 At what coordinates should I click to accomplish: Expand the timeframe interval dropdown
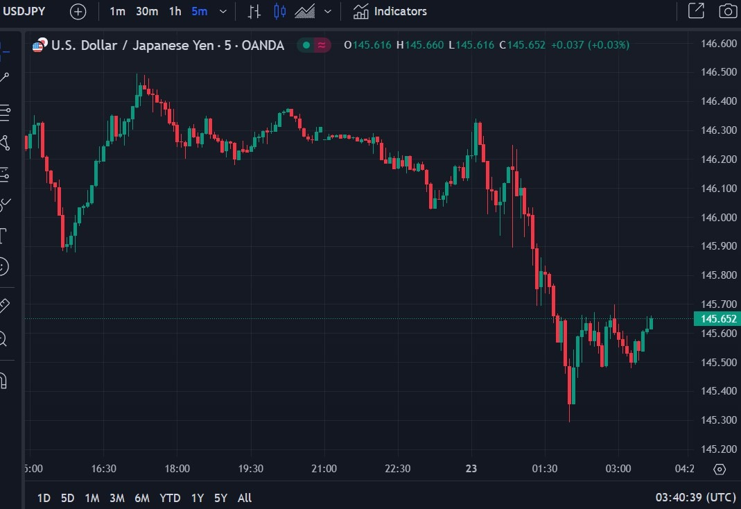point(223,11)
